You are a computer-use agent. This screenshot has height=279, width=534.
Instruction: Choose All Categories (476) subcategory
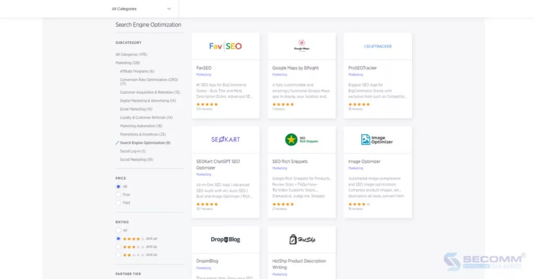(131, 54)
